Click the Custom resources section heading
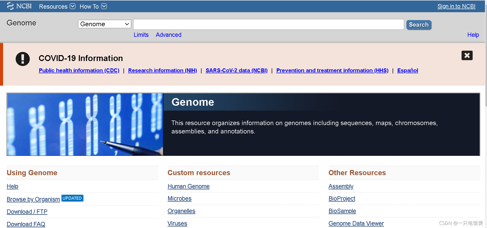This screenshot has height=228, width=487. point(199,173)
